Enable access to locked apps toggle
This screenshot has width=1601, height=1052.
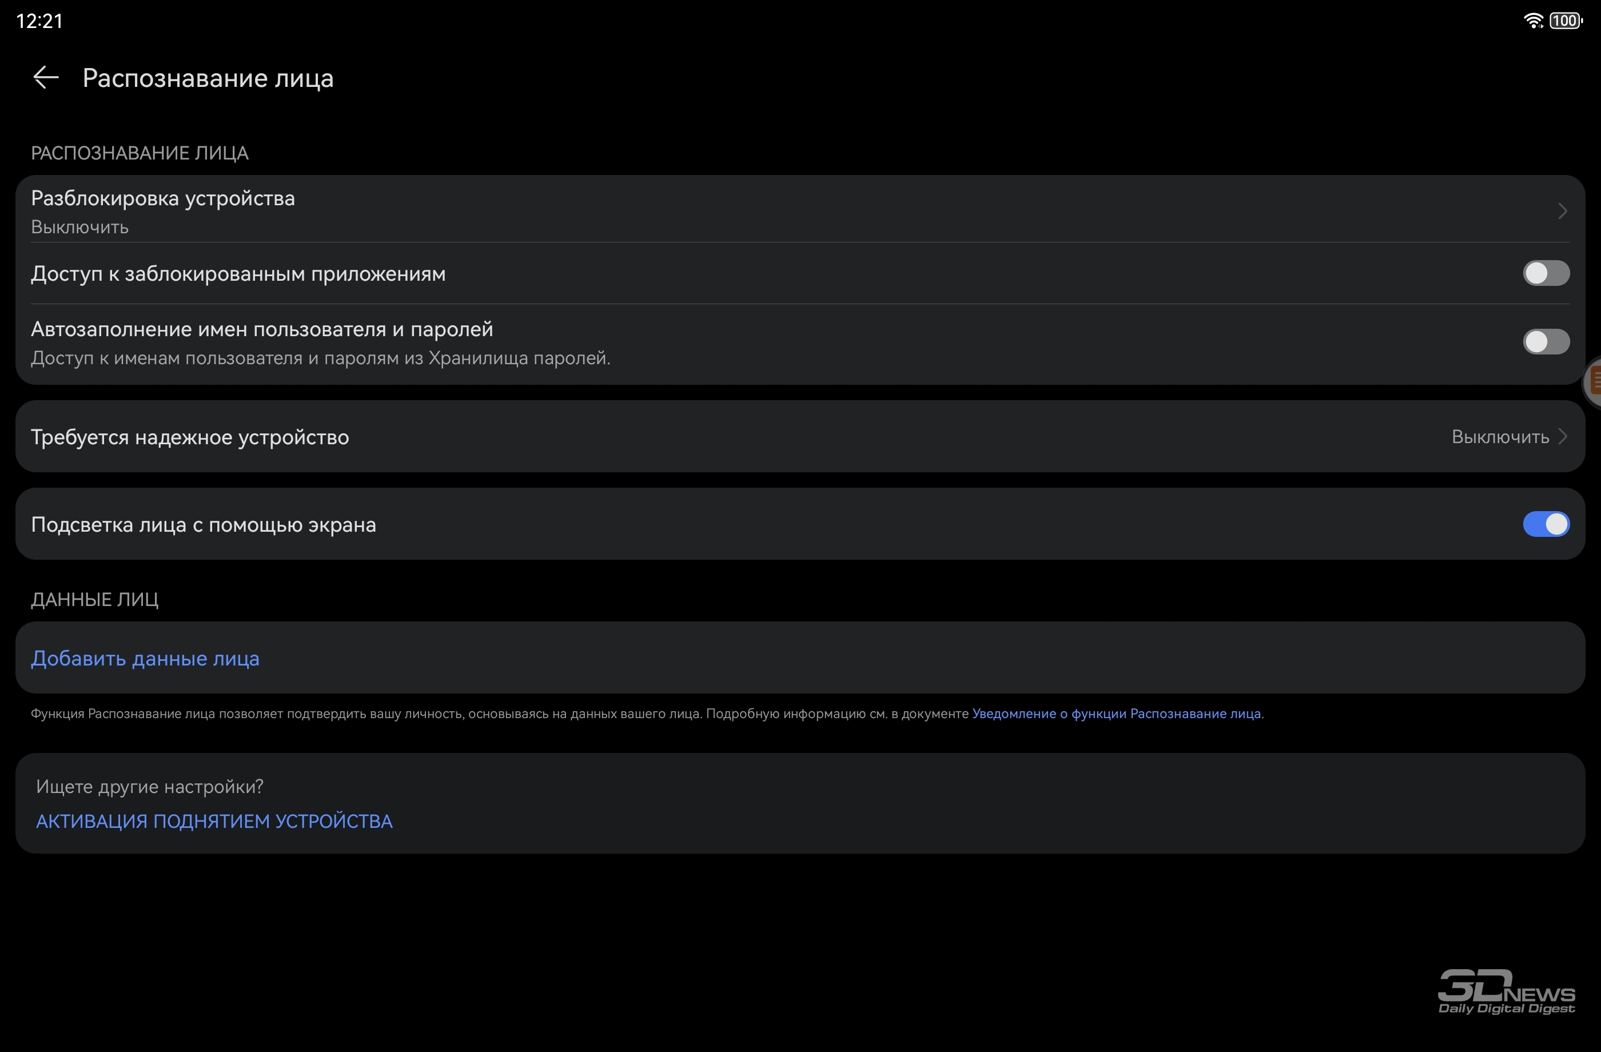pos(1546,273)
